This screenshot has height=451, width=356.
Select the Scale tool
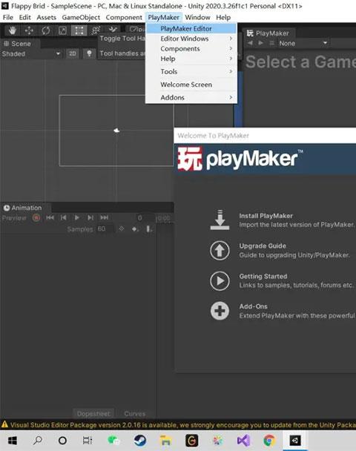click(62, 30)
